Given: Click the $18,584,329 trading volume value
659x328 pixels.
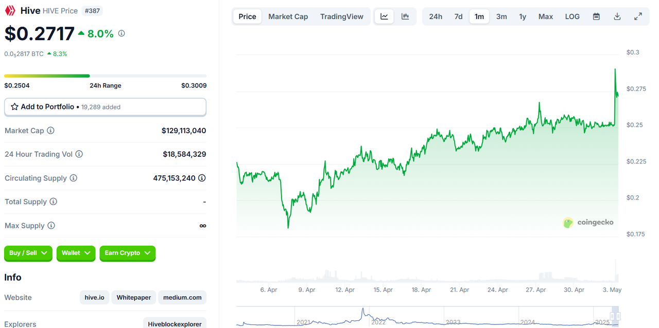Looking at the screenshot, I should point(184,154).
